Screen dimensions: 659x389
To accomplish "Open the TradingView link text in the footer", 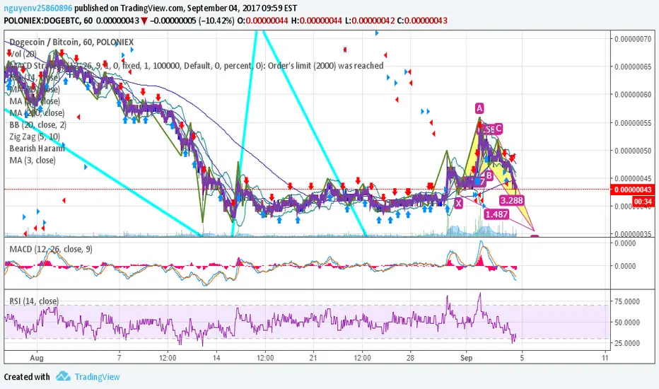I will pyautogui.click(x=97, y=377).
